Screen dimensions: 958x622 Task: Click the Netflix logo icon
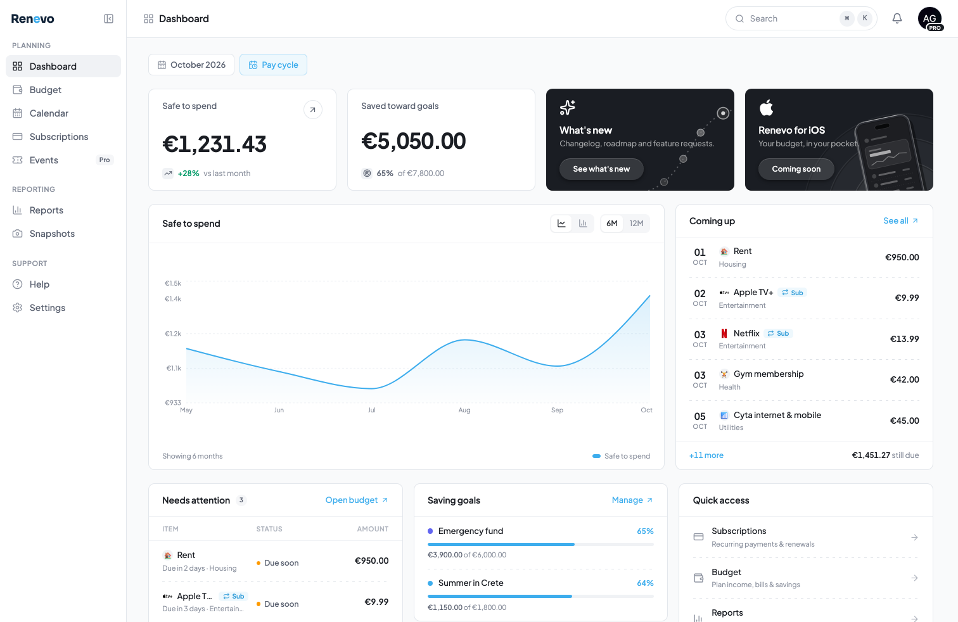[724, 333]
